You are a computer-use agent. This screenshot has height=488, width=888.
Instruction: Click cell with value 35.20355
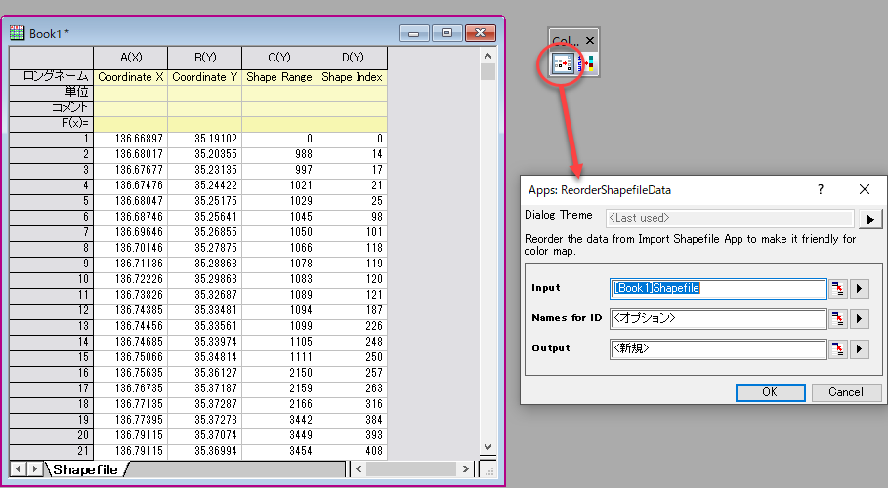pyautogui.click(x=205, y=154)
